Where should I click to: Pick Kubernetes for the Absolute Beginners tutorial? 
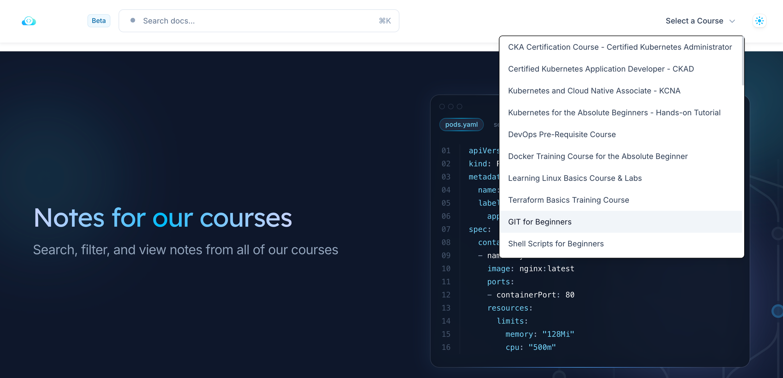[614, 113]
